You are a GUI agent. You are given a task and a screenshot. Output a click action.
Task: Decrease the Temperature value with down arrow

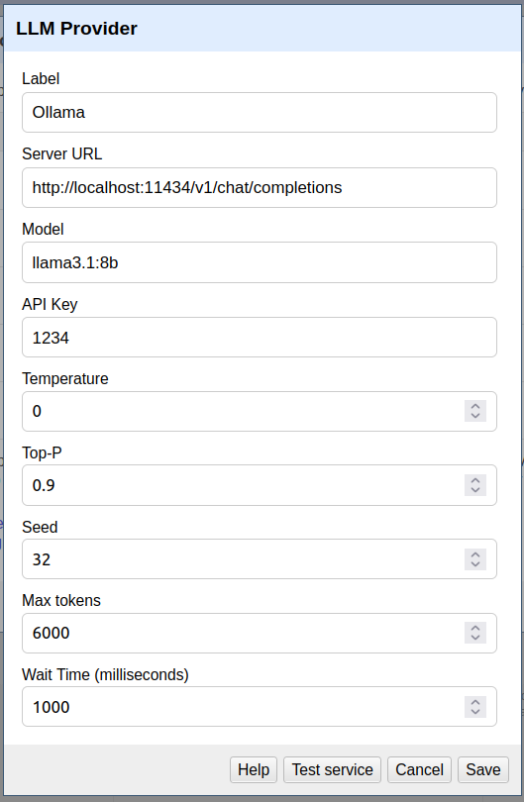(474, 416)
